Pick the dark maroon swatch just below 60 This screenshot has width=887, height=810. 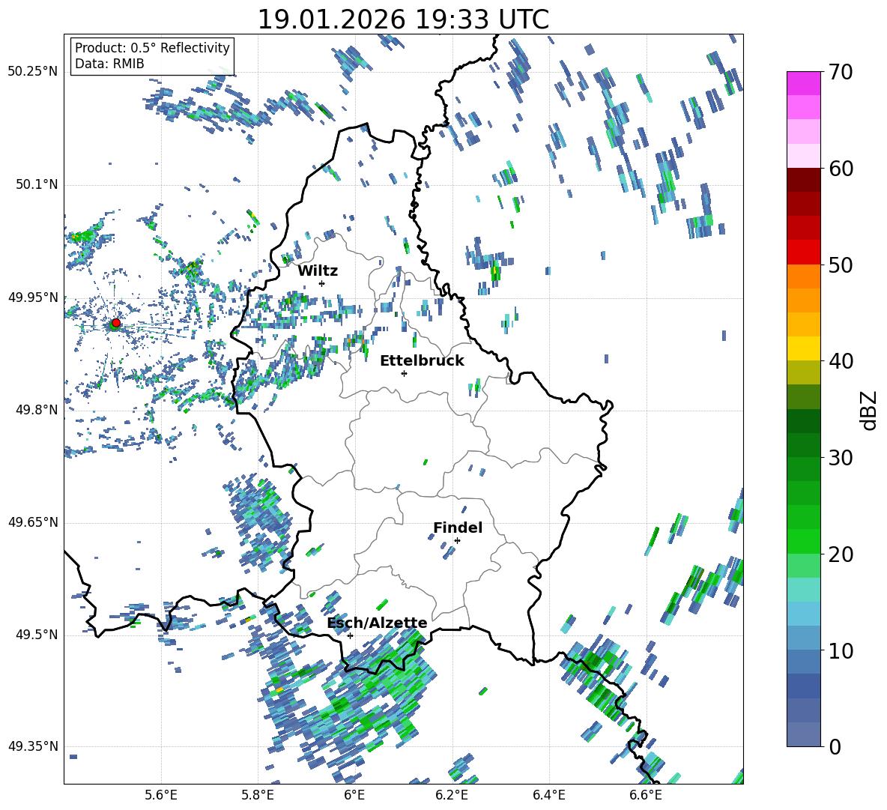tap(804, 180)
